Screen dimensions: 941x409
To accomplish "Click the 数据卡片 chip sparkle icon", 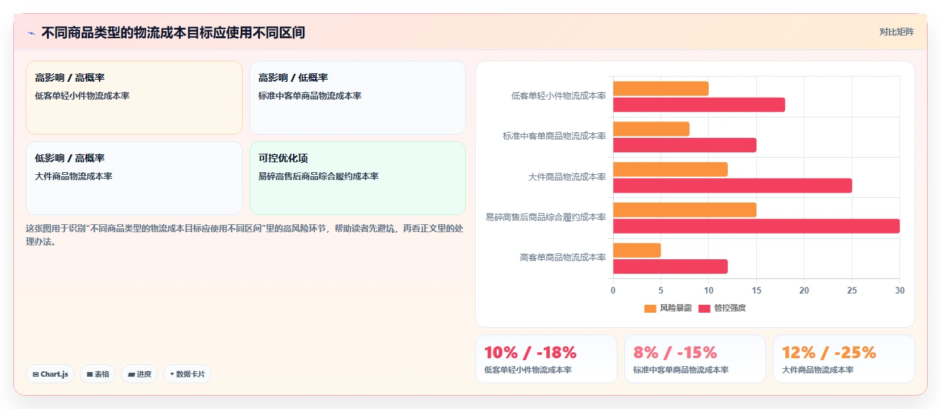I will click(172, 374).
